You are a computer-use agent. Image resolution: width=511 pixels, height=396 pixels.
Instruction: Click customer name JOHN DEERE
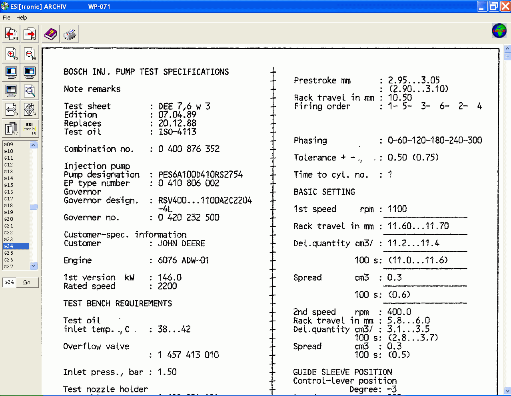coord(182,244)
